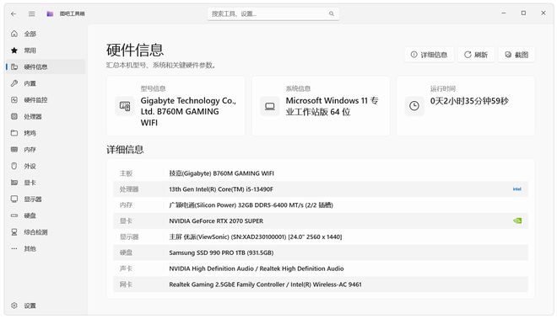Open 硬件监控 monitor icon in sidebar
The height and width of the screenshot is (319, 557).
14,100
